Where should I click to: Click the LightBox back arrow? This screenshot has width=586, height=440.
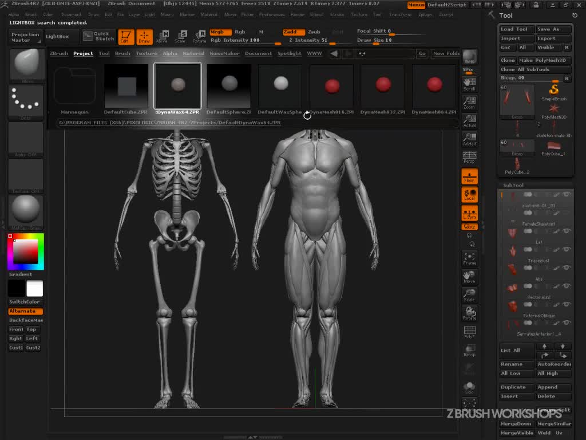[x=334, y=54]
